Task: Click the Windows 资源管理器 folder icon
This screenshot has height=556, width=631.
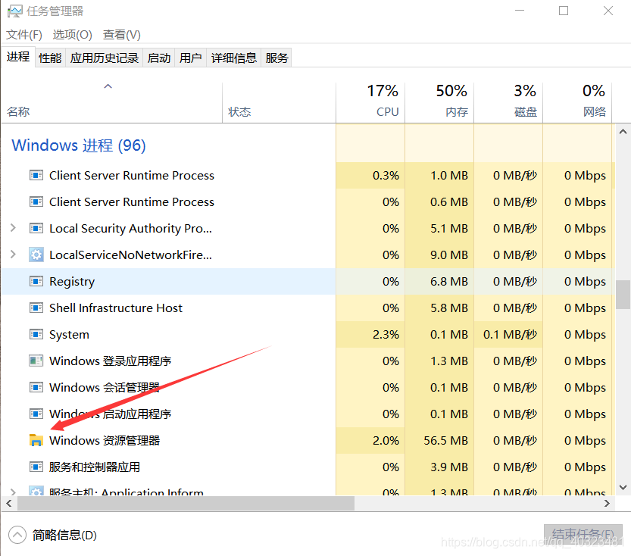Action: click(x=36, y=440)
